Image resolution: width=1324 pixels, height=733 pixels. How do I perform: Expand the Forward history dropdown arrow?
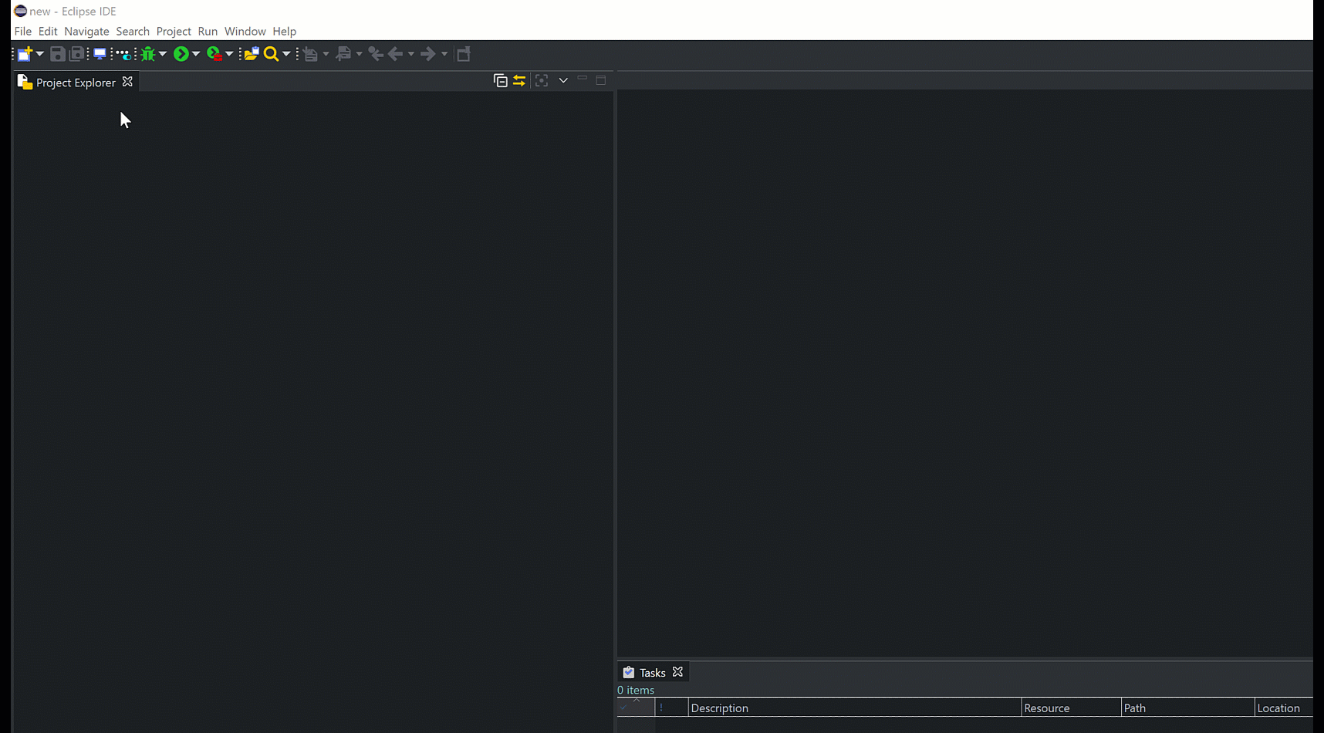(x=444, y=54)
